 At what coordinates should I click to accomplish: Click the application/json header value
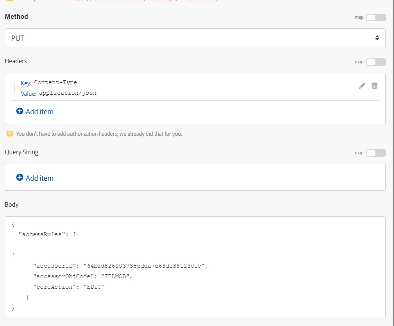coord(68,93)
